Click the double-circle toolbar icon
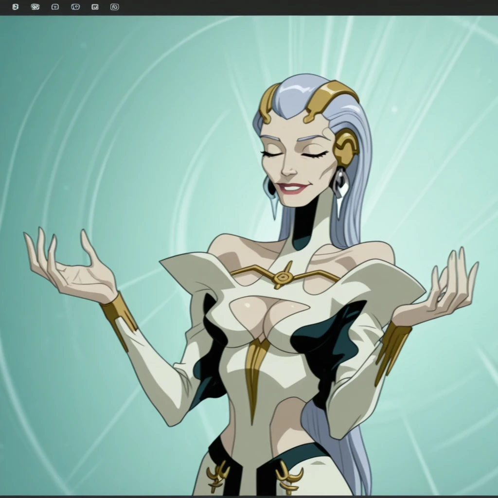Screen dimensions: 498x498 [x=35, y=7]
